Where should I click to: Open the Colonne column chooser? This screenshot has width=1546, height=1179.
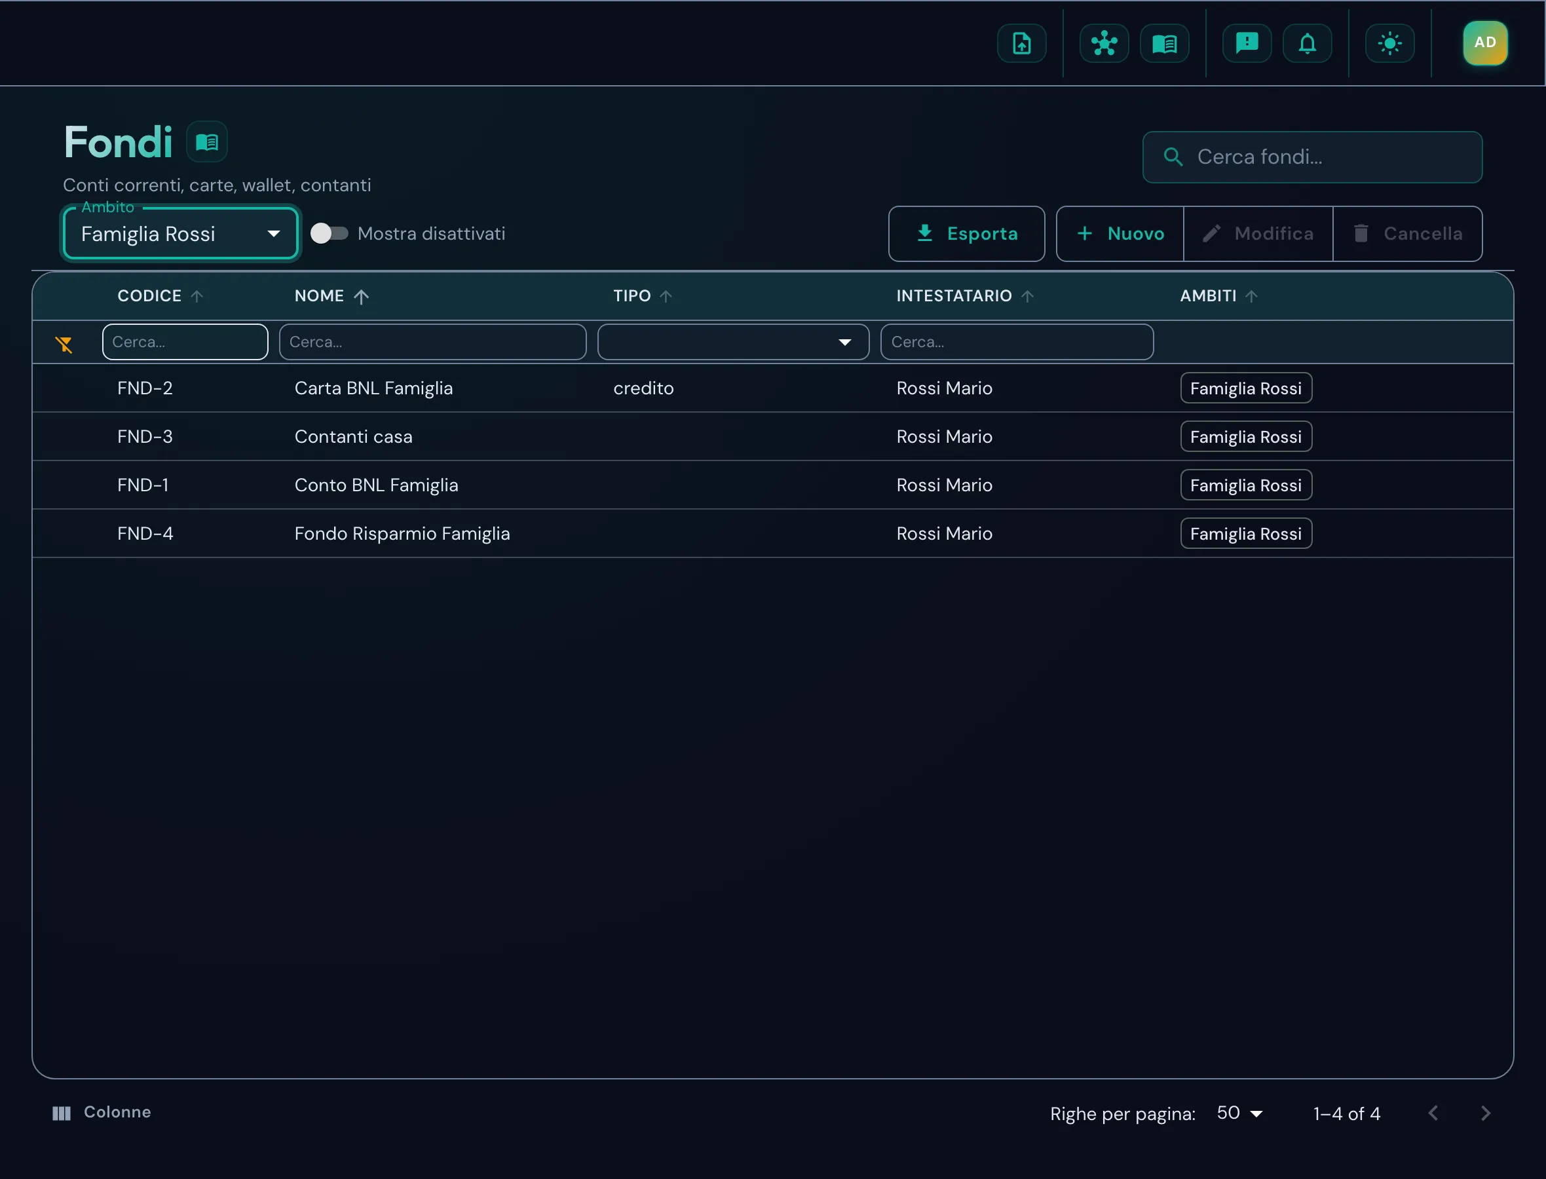click(102, 1112)
